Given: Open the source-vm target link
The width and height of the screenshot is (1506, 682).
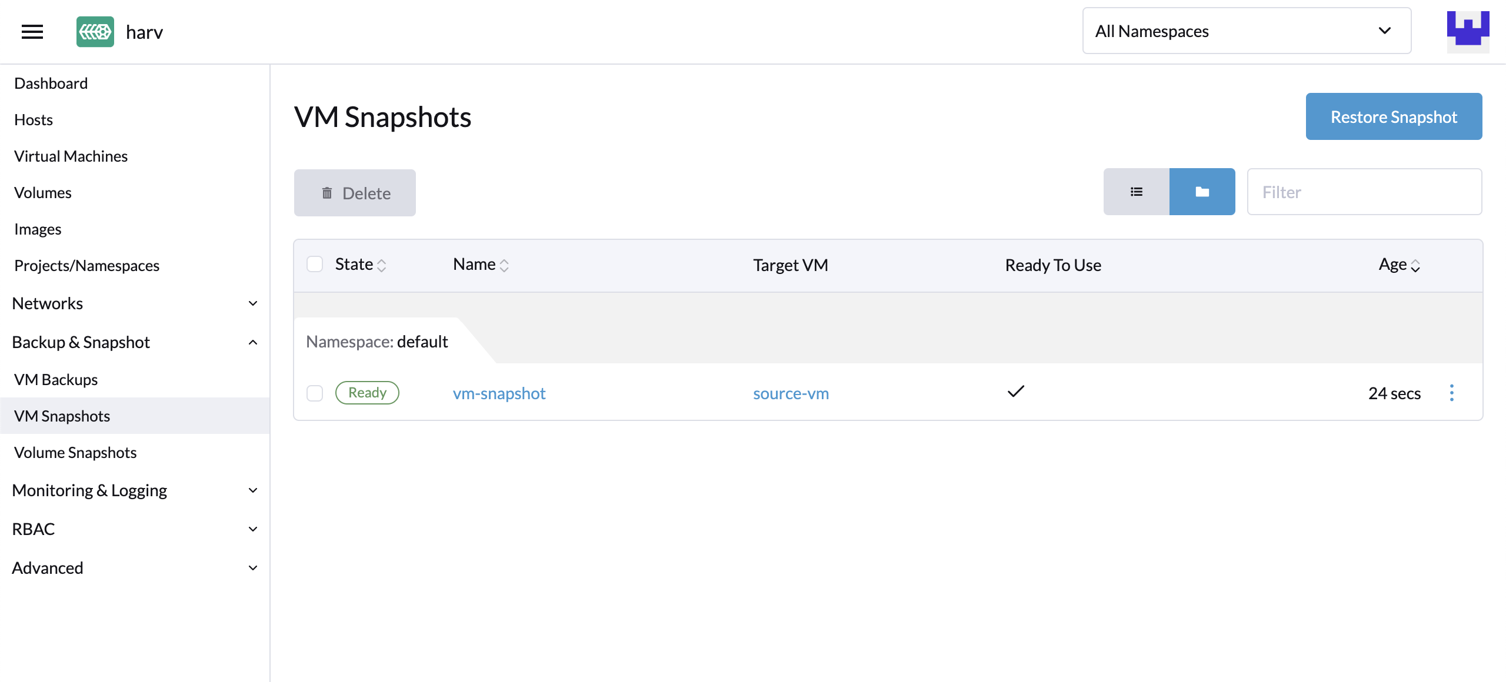Looking at the screenshot, I should coord(790,393).
